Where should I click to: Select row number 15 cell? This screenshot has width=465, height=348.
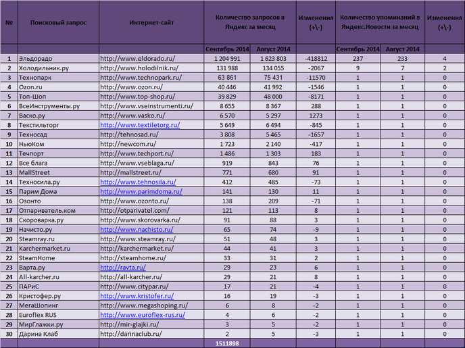point(9,191)
